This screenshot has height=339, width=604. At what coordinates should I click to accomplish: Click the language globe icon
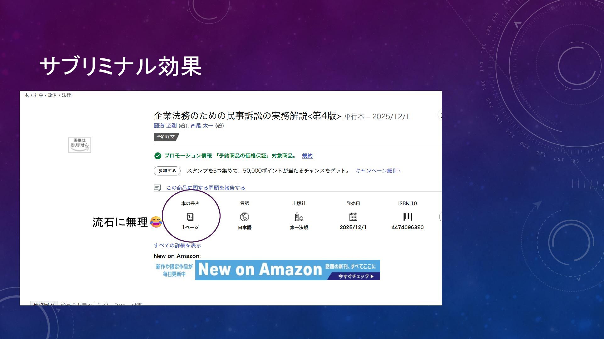[x=244, y=217]
